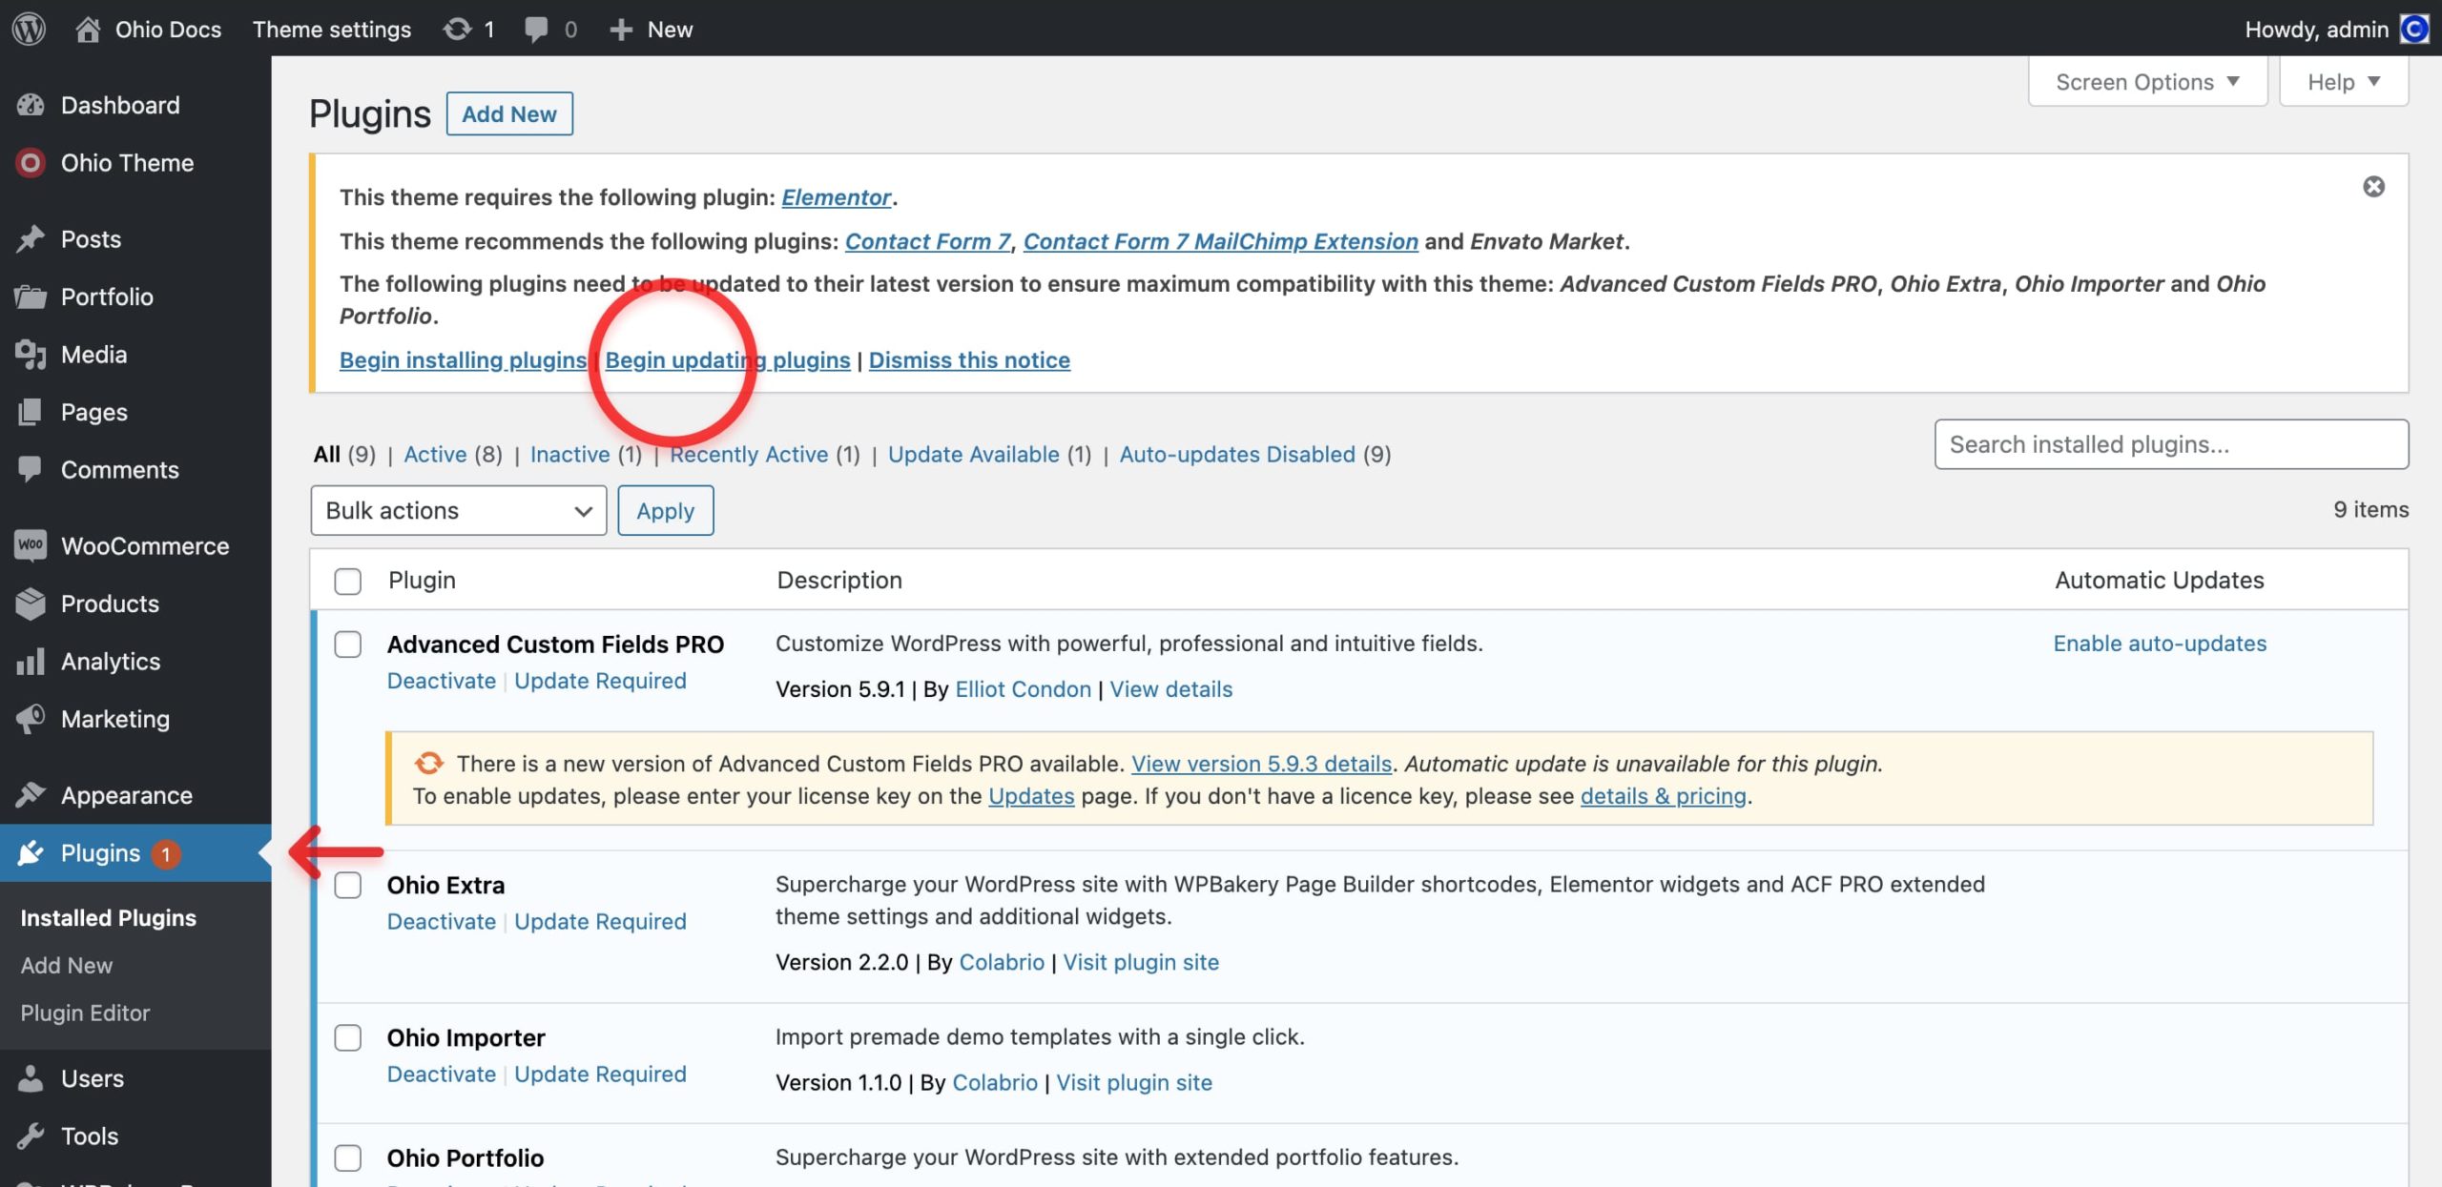Open the details & pricing link
2442x1187 pixels.
pos(1664,795)
